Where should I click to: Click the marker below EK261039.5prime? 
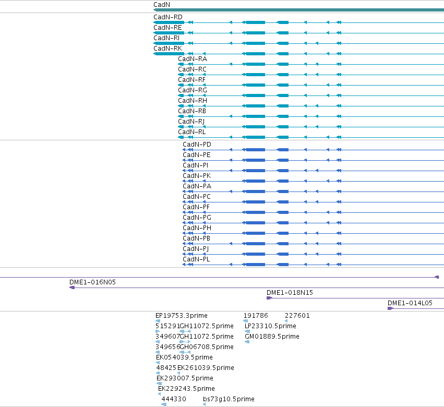coord(178,373)
